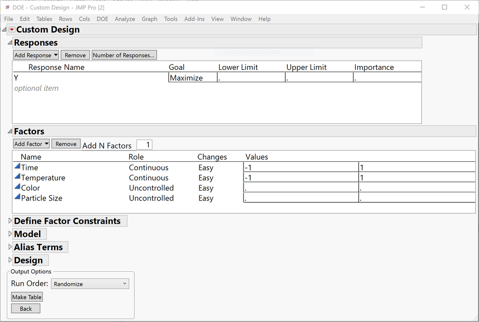Collapse the Custom Design outline
The image size is (479, 322).
point(4,30)
